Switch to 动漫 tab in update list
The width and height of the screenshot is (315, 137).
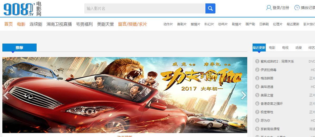(x=298, y=48)
